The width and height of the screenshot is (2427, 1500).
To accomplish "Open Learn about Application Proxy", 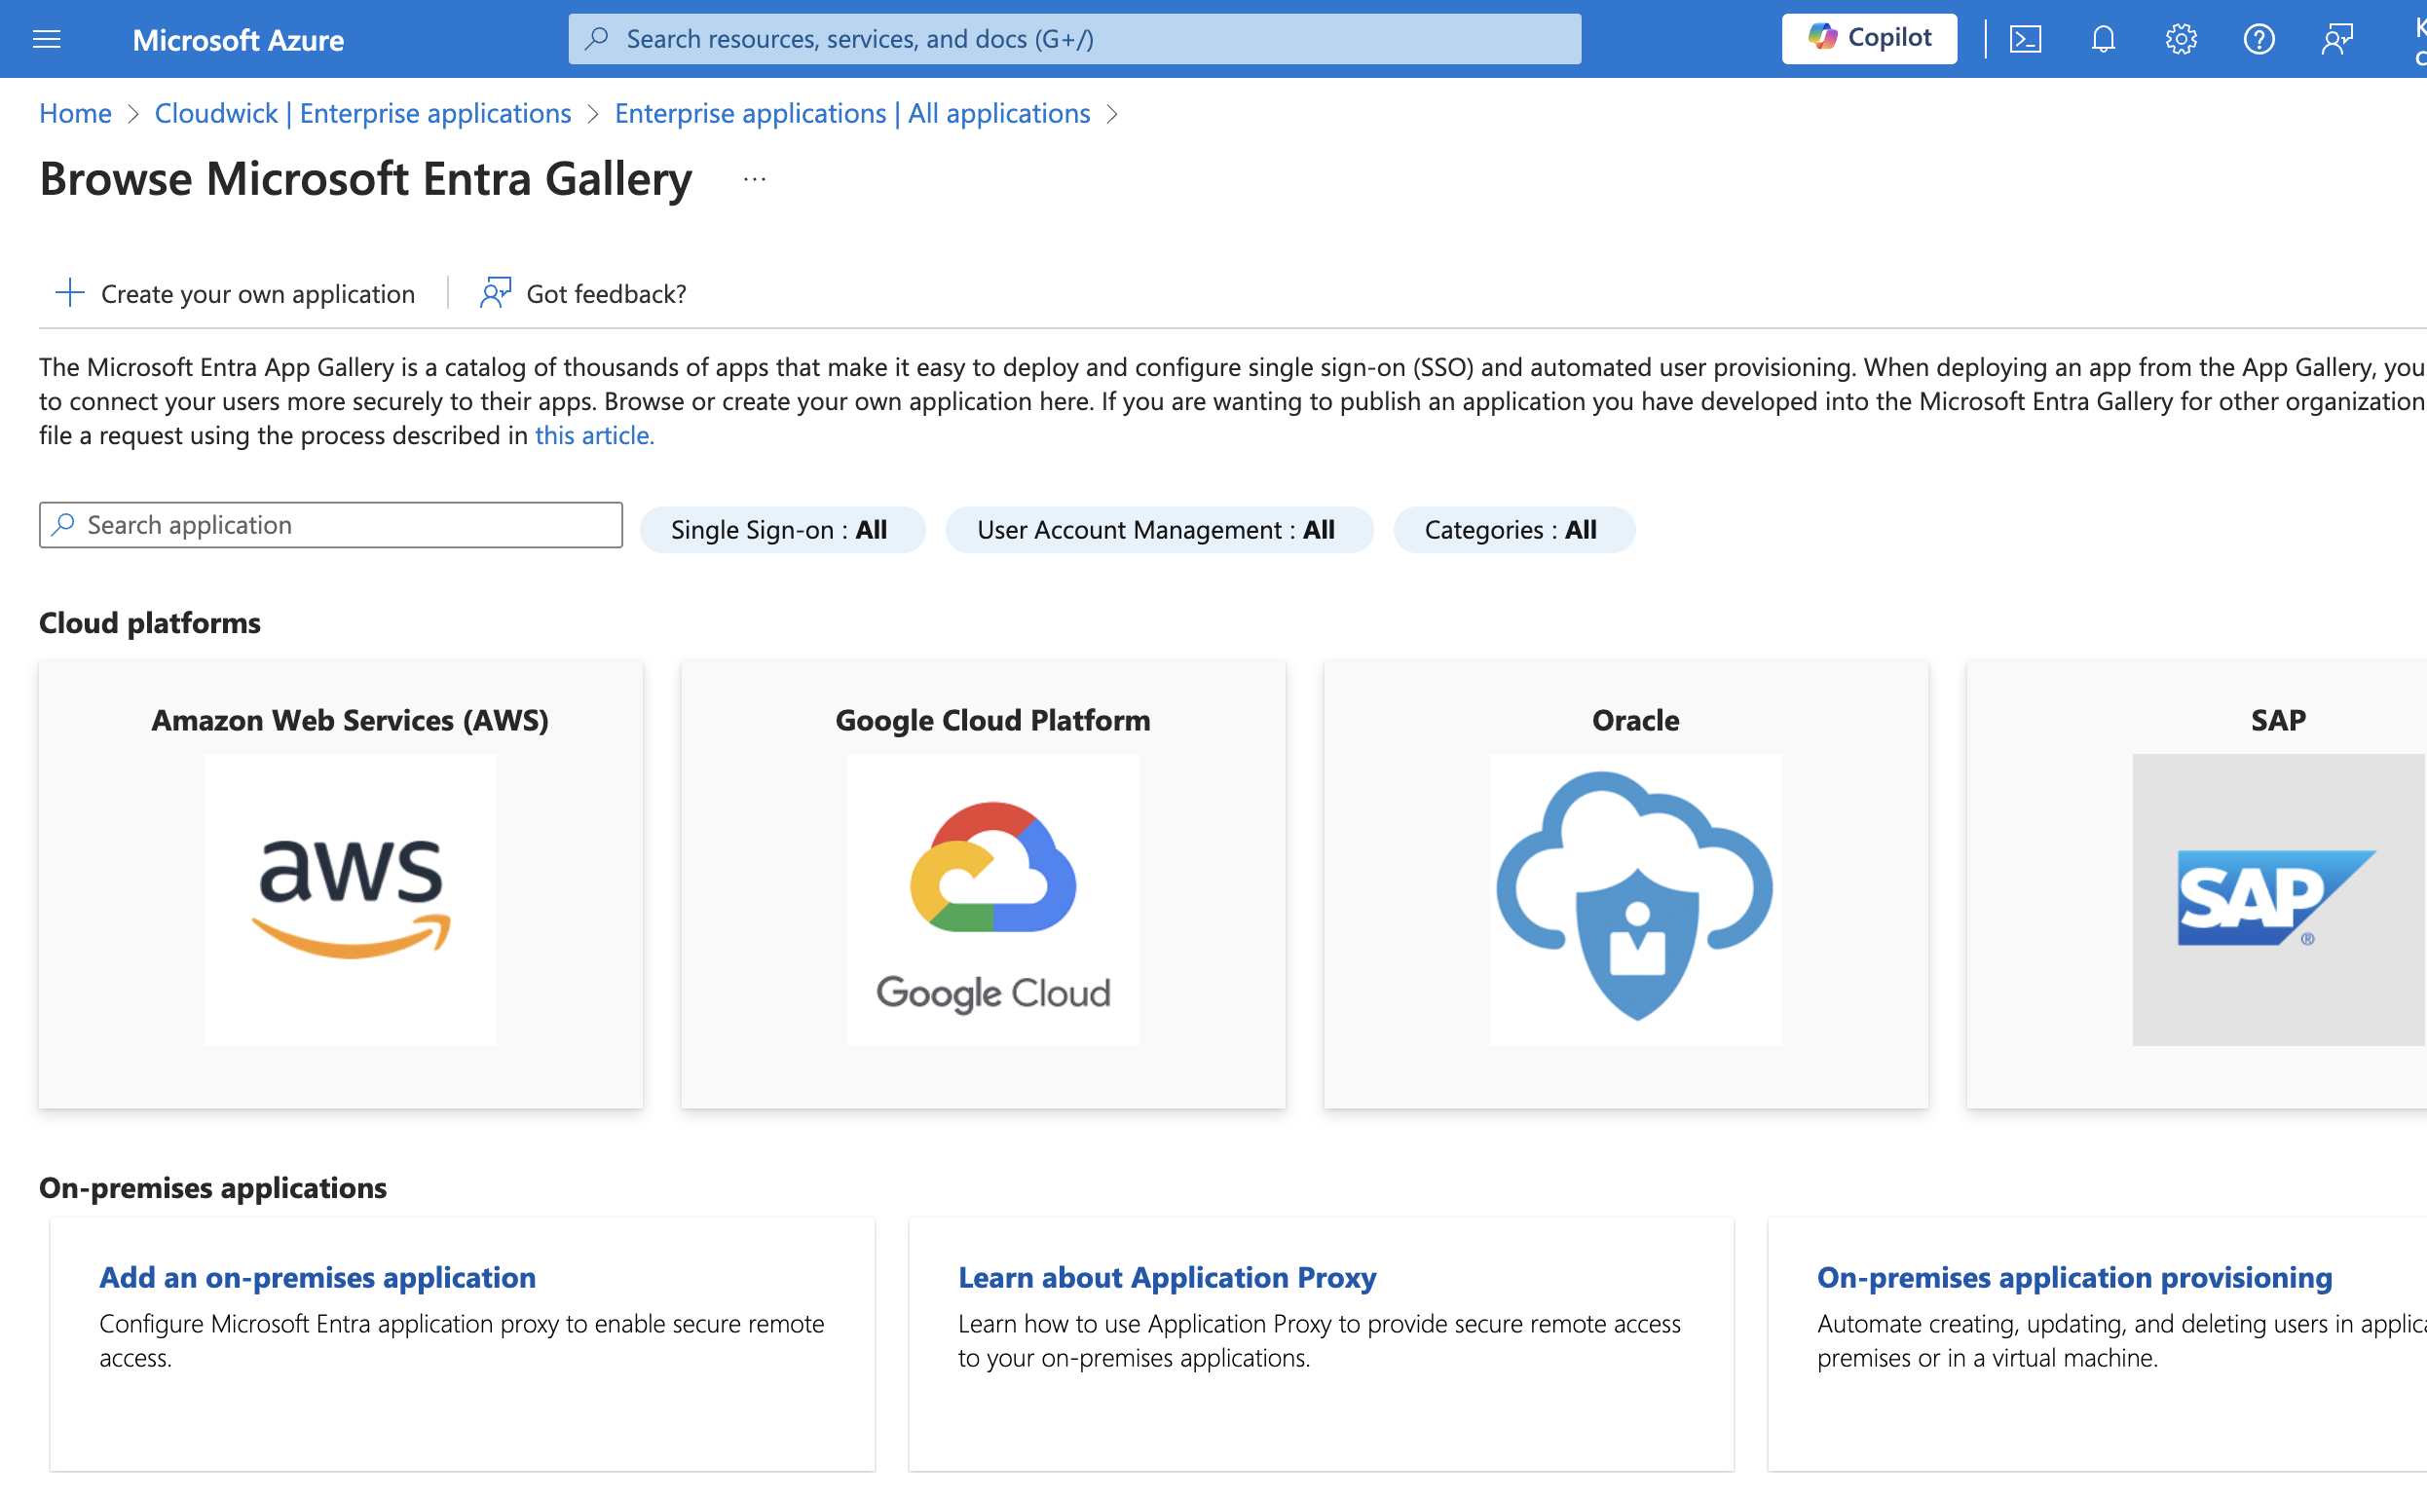I will pyautogui.click(x=1167, y=1277).
